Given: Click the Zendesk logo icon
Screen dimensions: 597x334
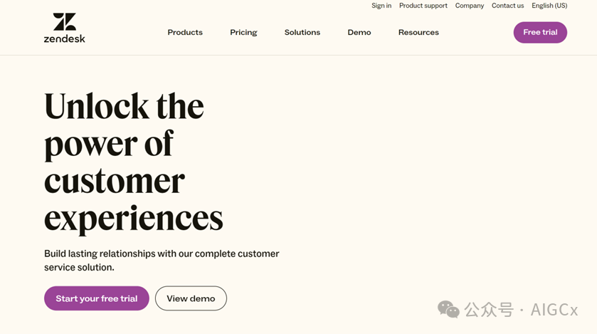Looking at the screenshot, I should tap(64, 21).
